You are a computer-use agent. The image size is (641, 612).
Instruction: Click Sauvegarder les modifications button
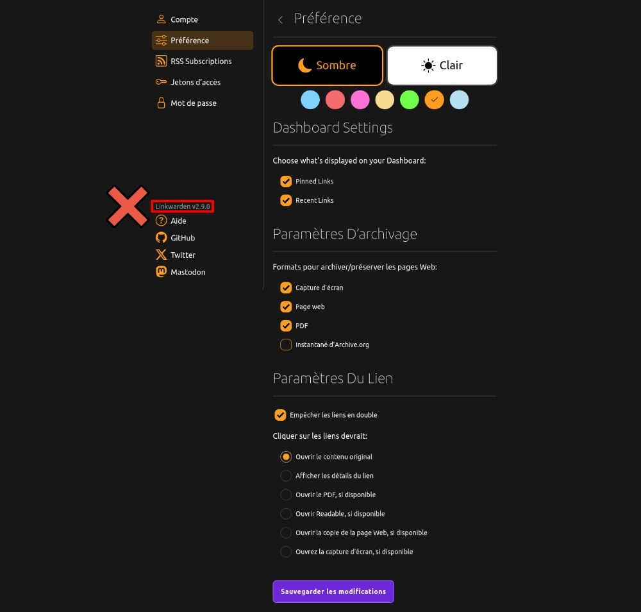pyautogui.click(x=333, y=591)
